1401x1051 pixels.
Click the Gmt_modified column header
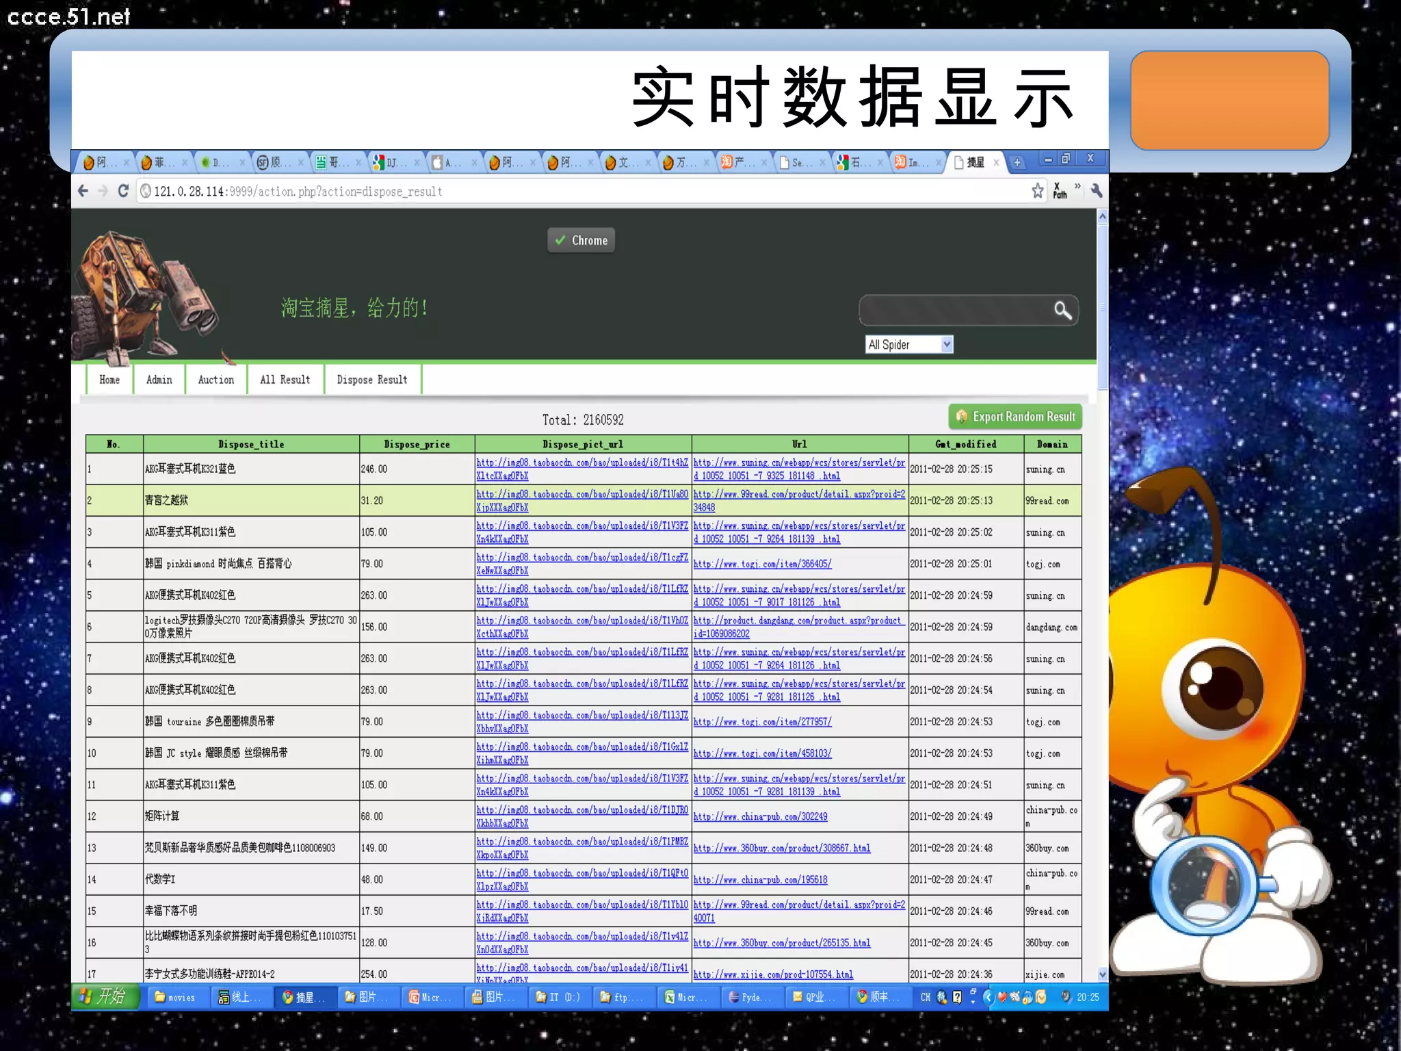click(965, 444)
